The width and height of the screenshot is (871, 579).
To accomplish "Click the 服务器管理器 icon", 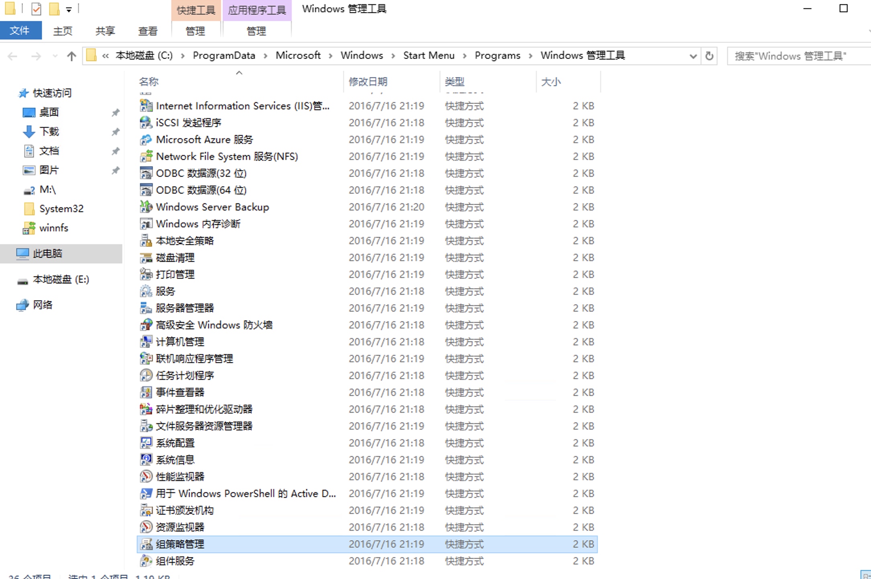I will coord(146,308).
